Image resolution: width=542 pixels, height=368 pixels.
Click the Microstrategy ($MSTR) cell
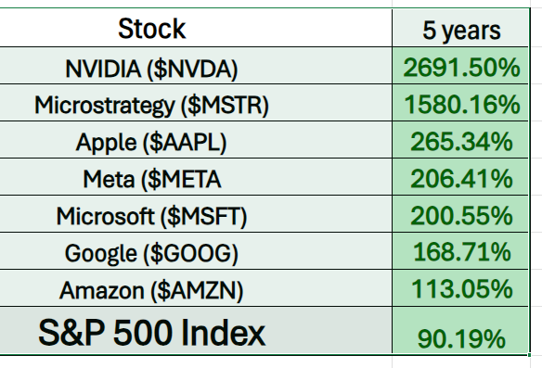point(196,103)
